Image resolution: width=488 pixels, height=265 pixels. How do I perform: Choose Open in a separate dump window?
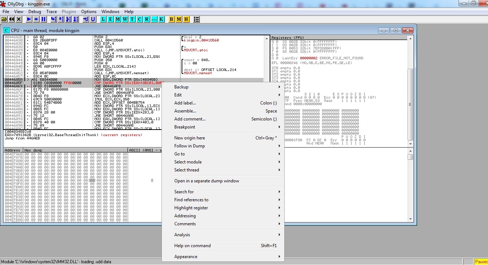223,181
